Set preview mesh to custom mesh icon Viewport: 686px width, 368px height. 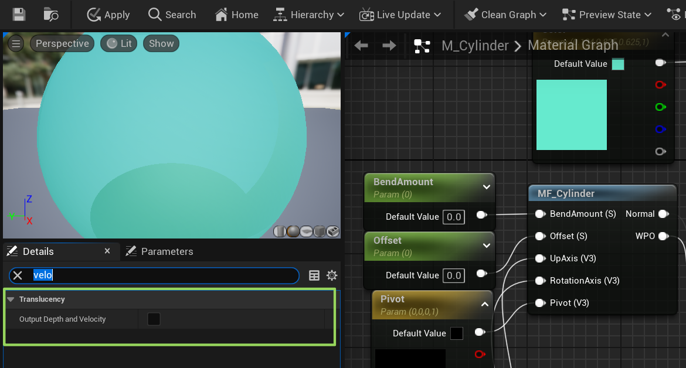333,231
